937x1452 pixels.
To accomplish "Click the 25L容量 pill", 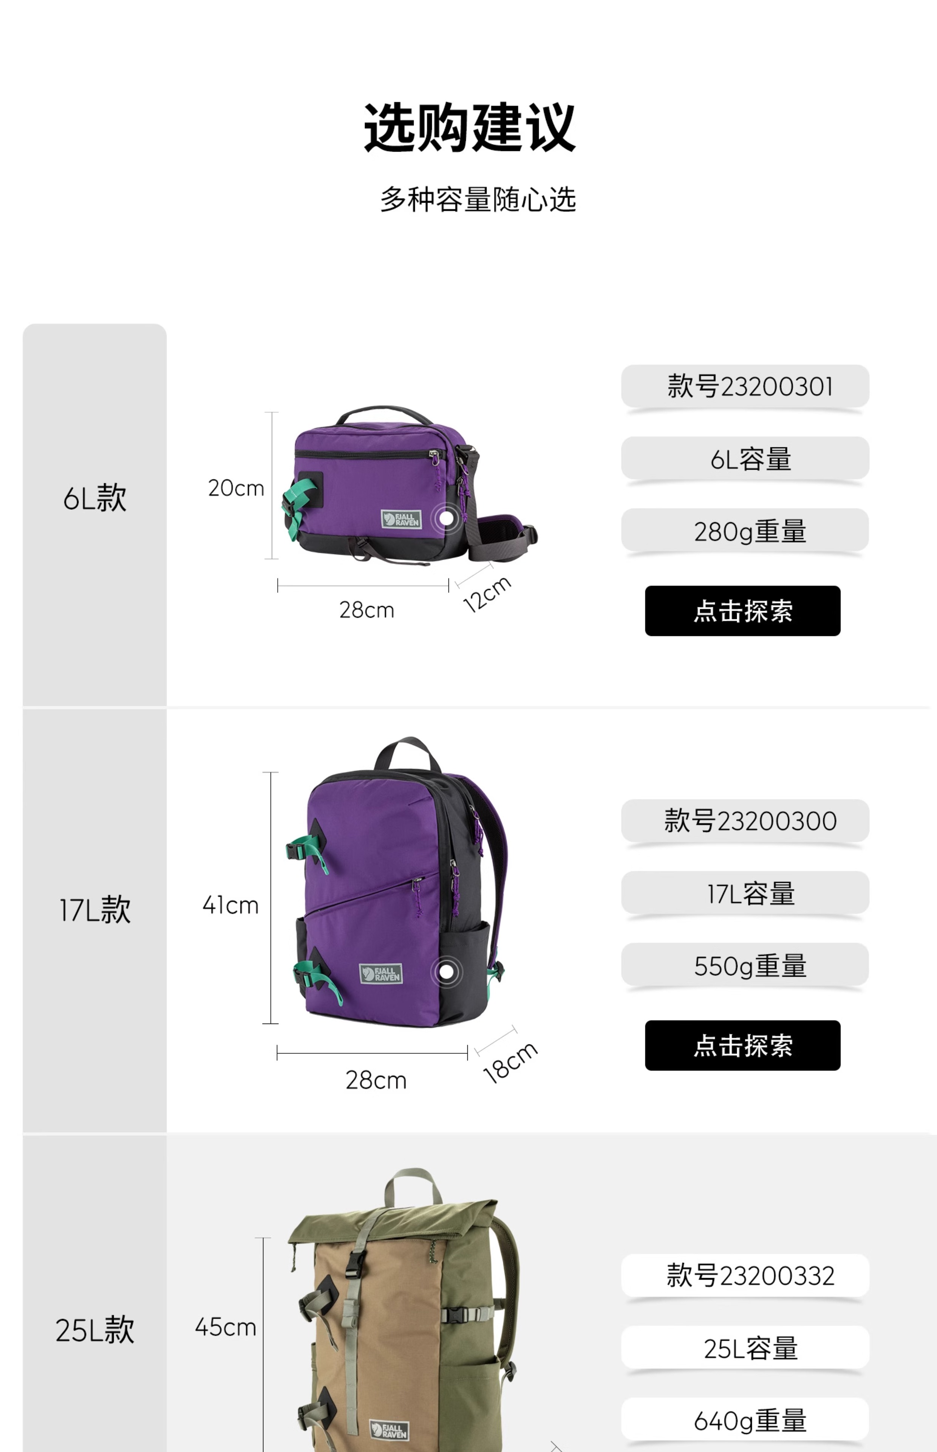I will (745, 1347).
